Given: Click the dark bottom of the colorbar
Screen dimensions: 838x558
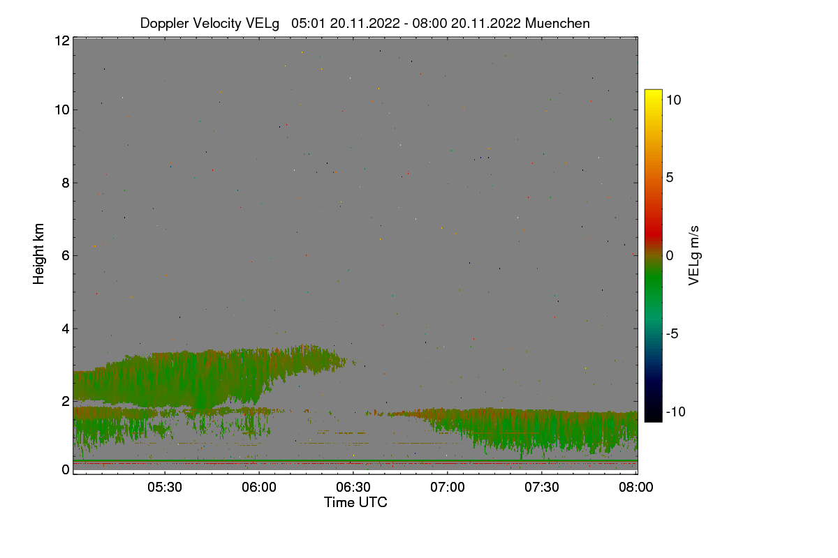Looking at the screenshot, I should pos(653,413).
